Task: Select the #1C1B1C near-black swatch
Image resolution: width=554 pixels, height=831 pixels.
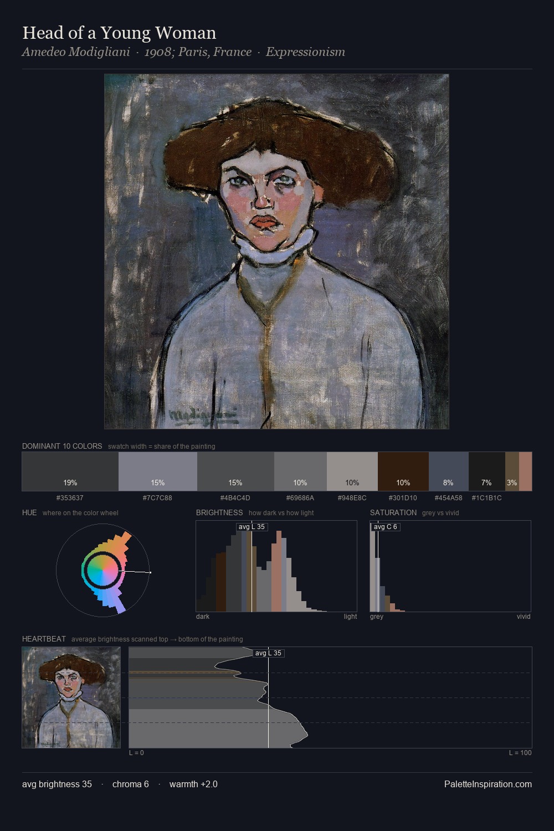Action: coord(487,471)
